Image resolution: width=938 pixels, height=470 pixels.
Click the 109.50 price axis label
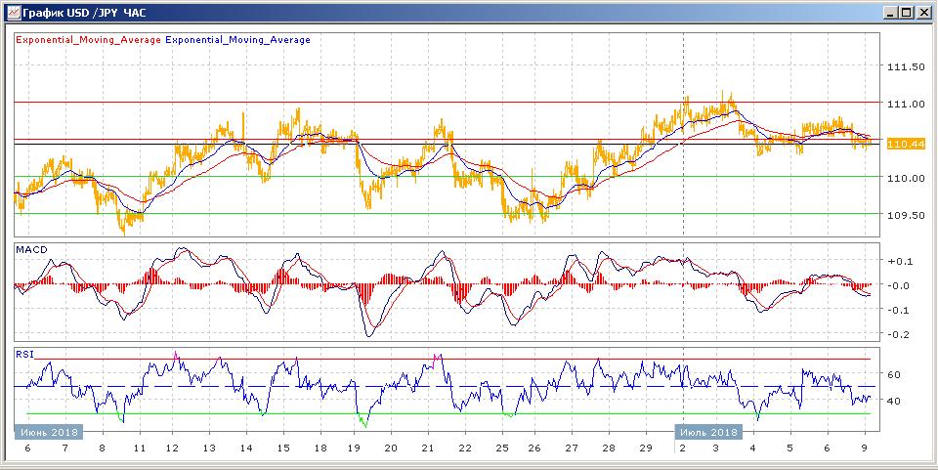point(905,215)
